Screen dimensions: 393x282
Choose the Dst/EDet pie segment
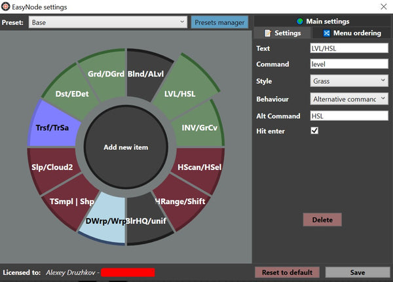(71, 93)
